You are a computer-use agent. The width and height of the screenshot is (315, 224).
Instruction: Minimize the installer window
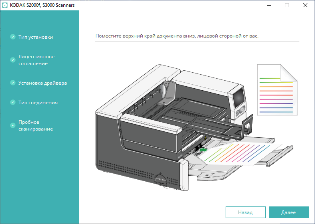[269, 5]
